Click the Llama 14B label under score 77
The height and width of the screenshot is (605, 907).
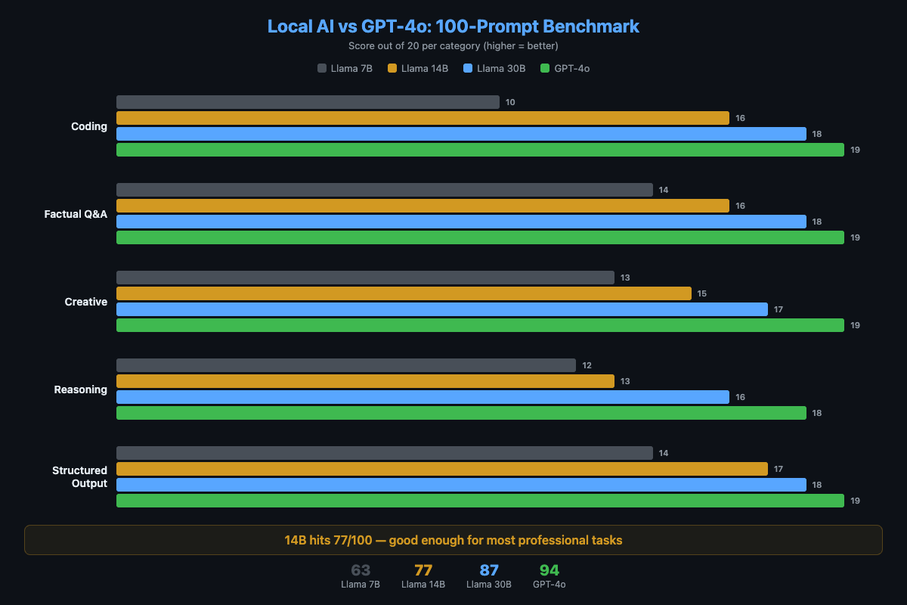point(423,584)
